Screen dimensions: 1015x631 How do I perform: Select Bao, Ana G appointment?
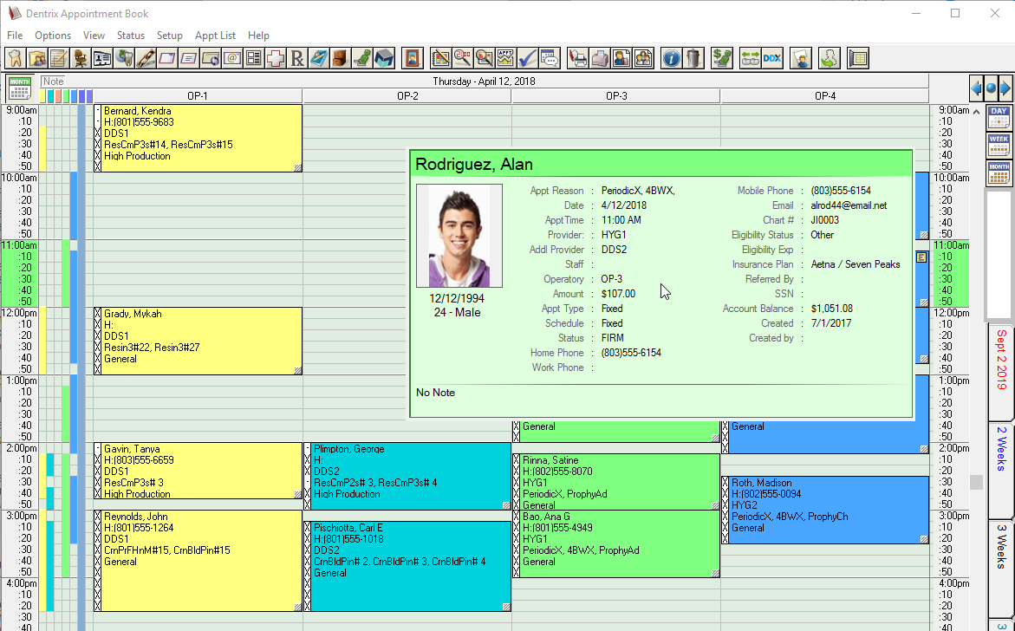(616, 543)
